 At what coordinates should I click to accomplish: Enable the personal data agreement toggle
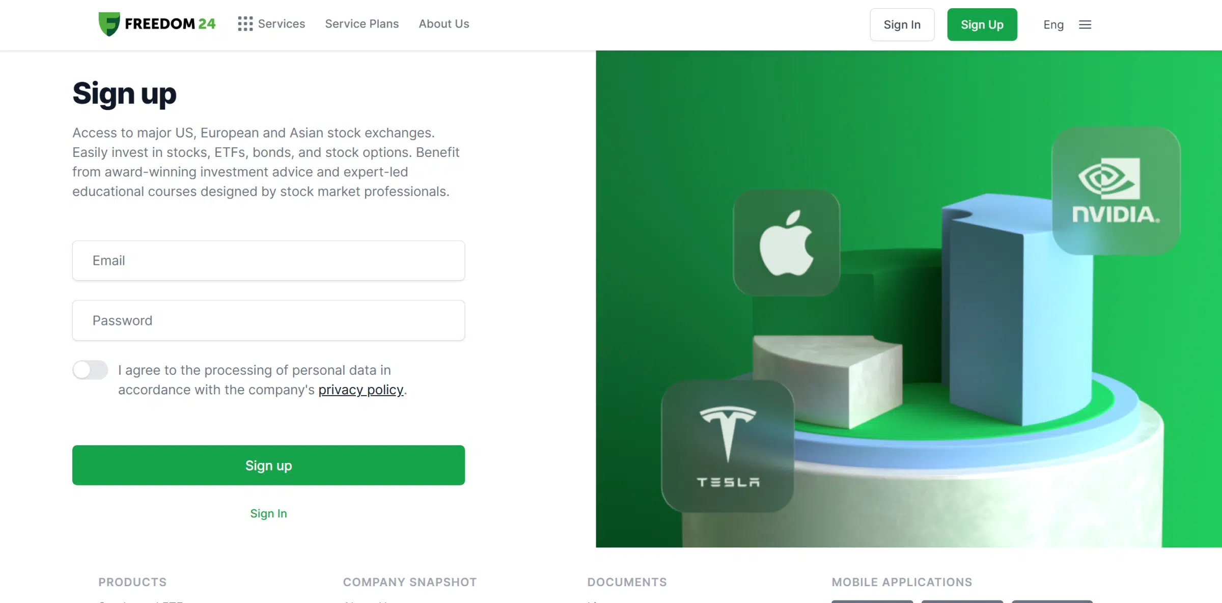click(90, 370)
